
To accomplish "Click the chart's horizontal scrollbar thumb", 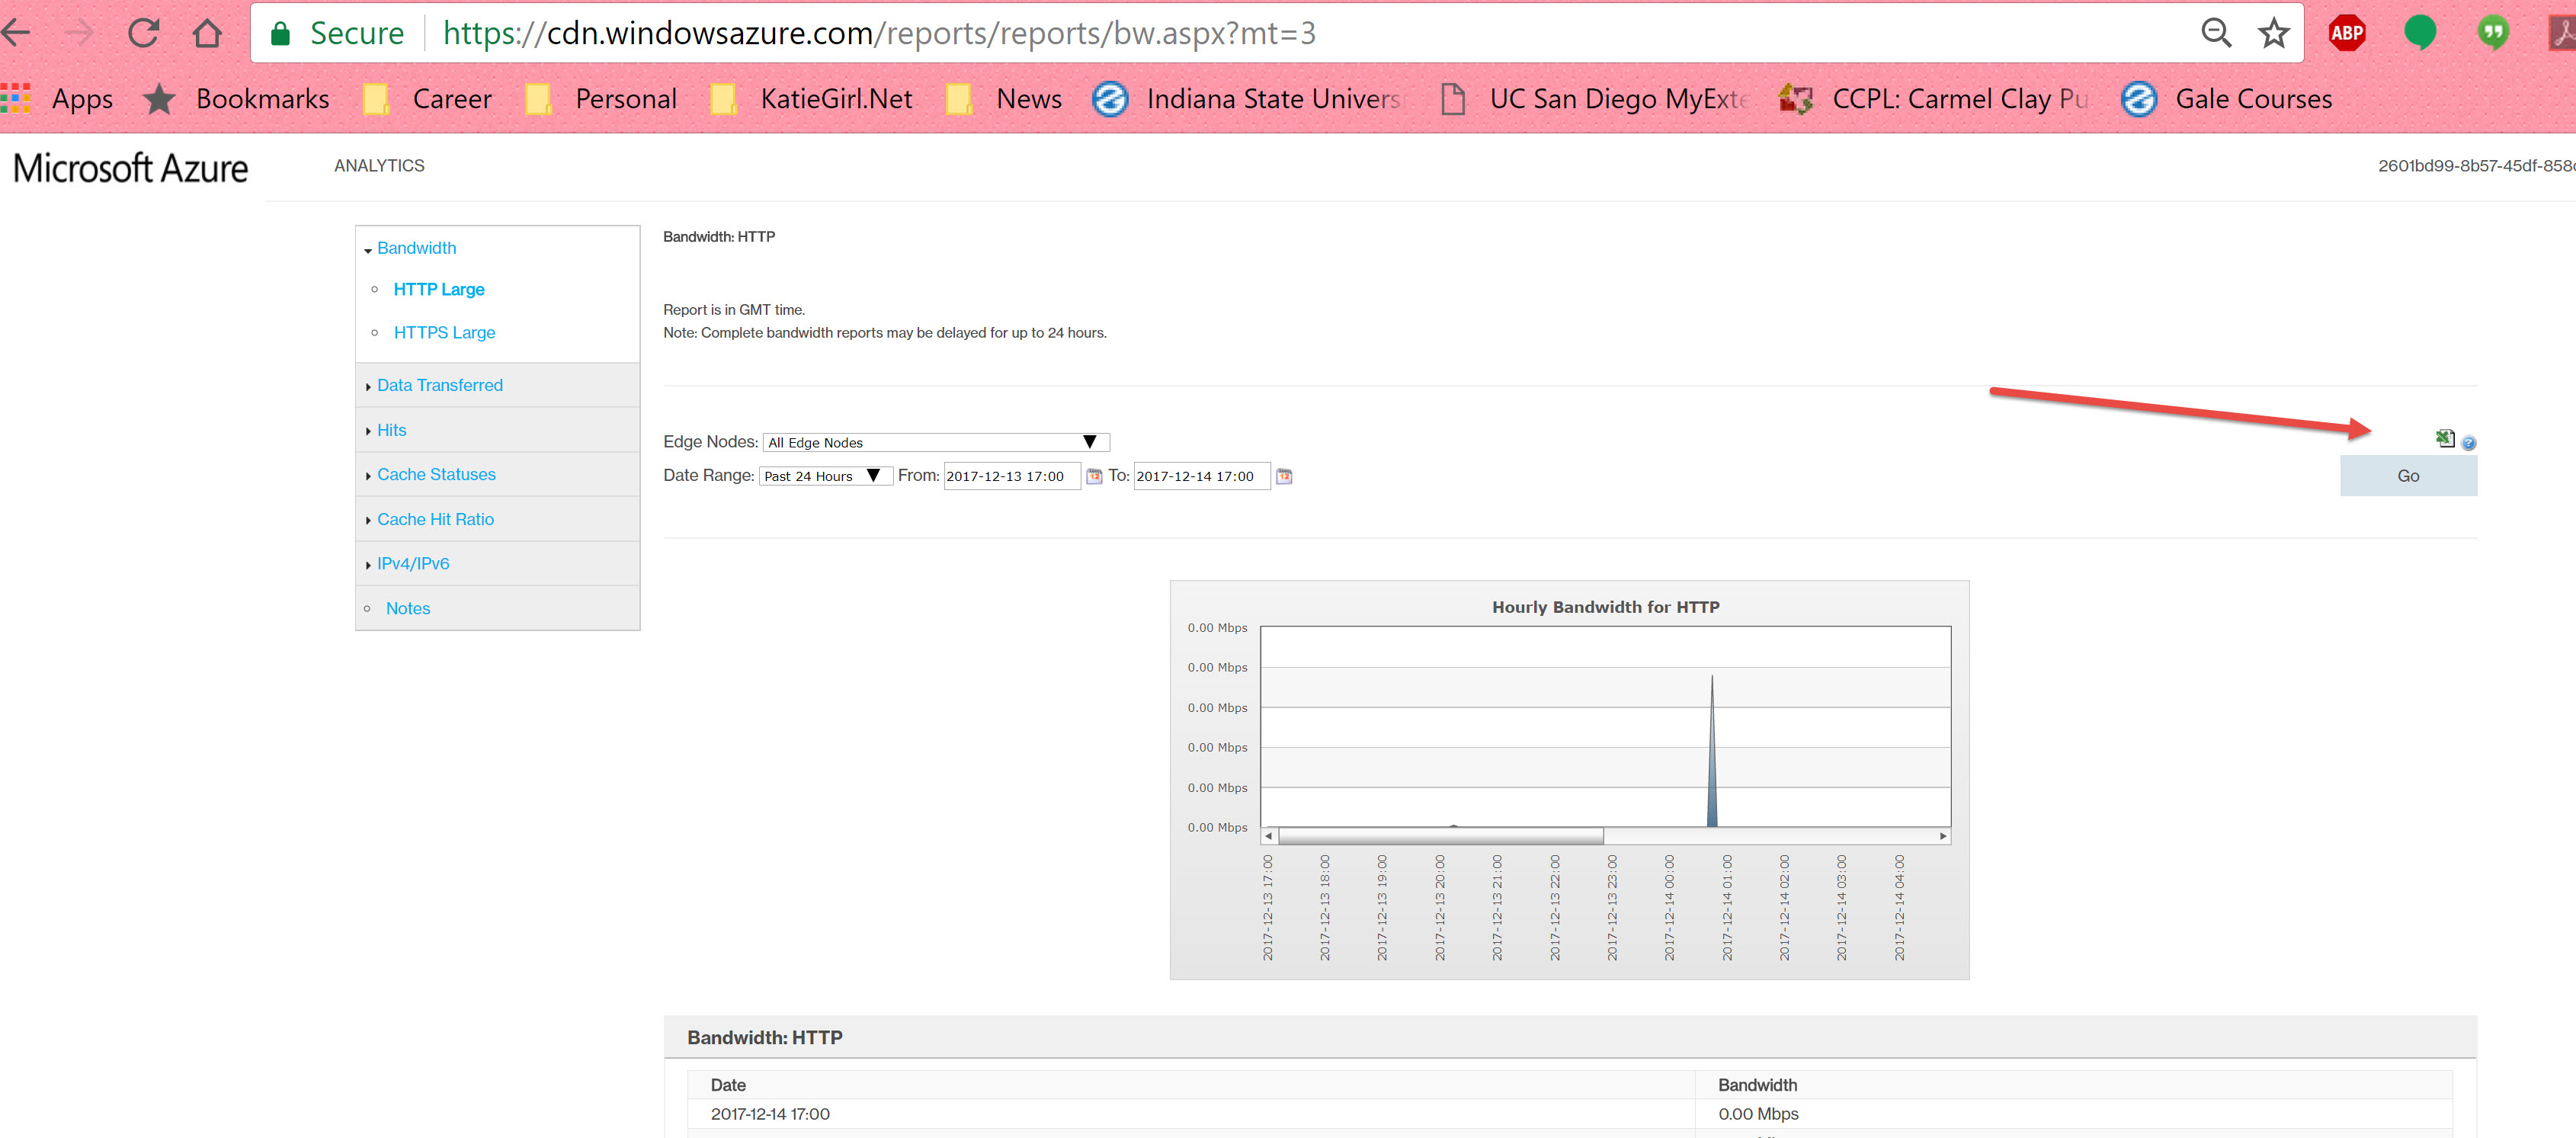I will pyautogui.click(x=1440, y=836).
